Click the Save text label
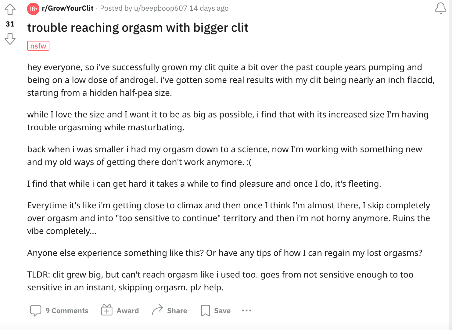The width and height of the screenshot is (452, 330). [x=222, y=310]
